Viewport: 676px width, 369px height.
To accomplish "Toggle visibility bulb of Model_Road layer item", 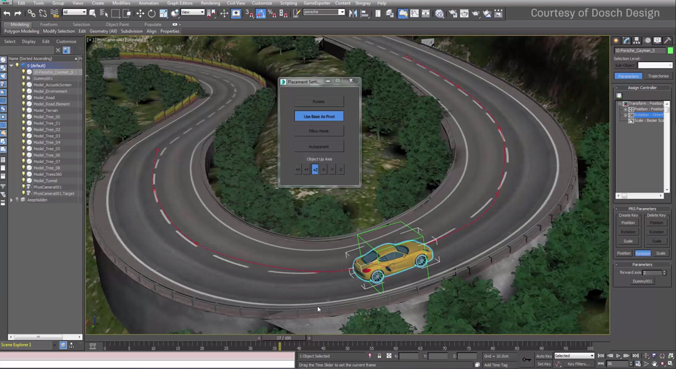I will 24,97.
